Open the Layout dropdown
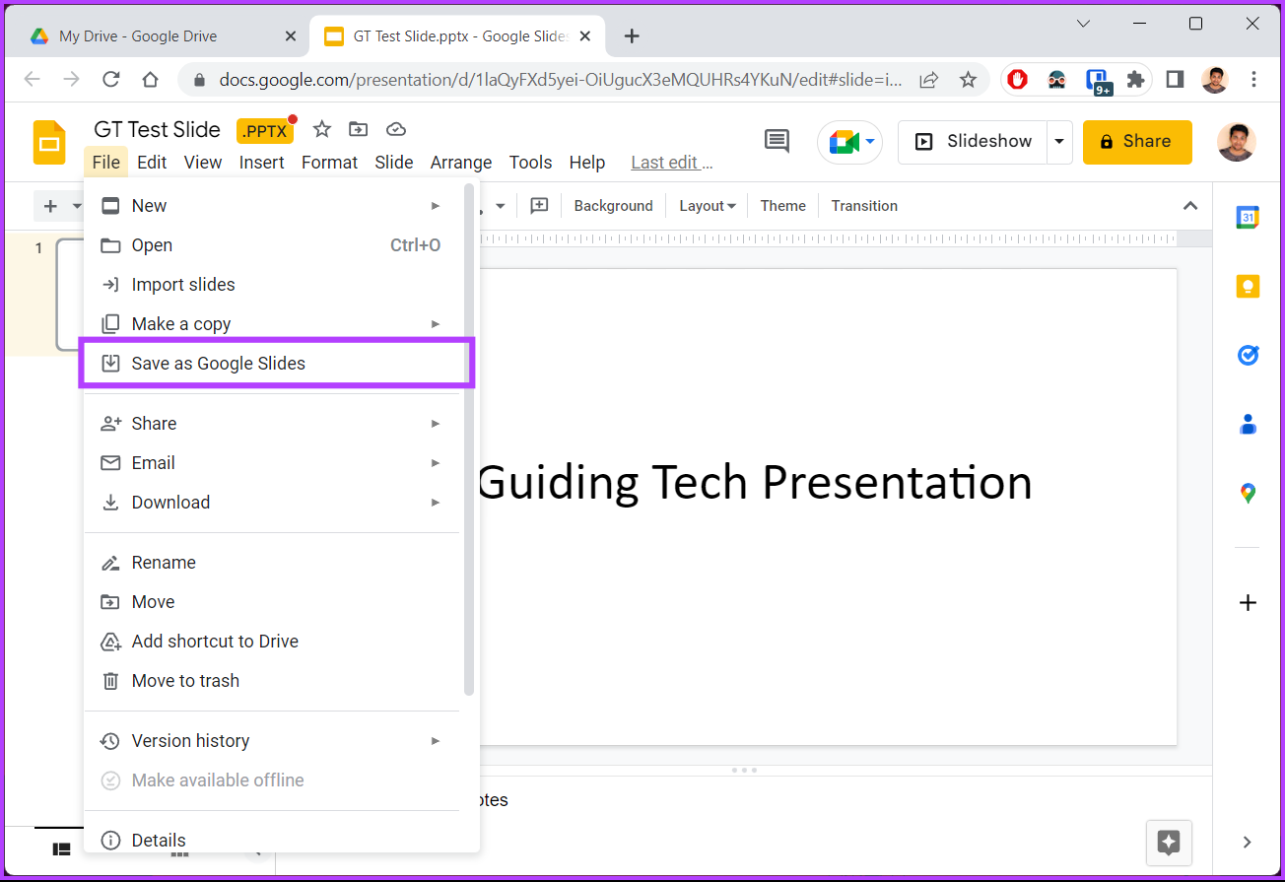Image resolution: width=1285 pixels, height=882 pixels. [x=707, y=205]
